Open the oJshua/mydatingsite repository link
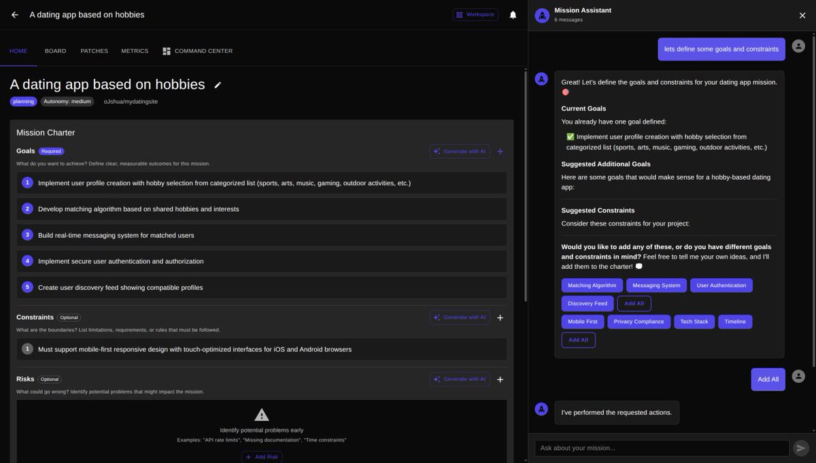This screenshot has height=463, width=816. [131, 101]
